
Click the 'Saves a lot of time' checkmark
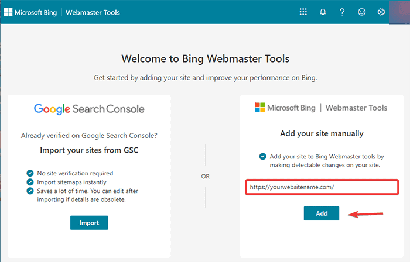pos(30,191)
